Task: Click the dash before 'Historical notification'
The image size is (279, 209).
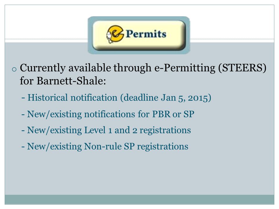Action: (23, 98)
